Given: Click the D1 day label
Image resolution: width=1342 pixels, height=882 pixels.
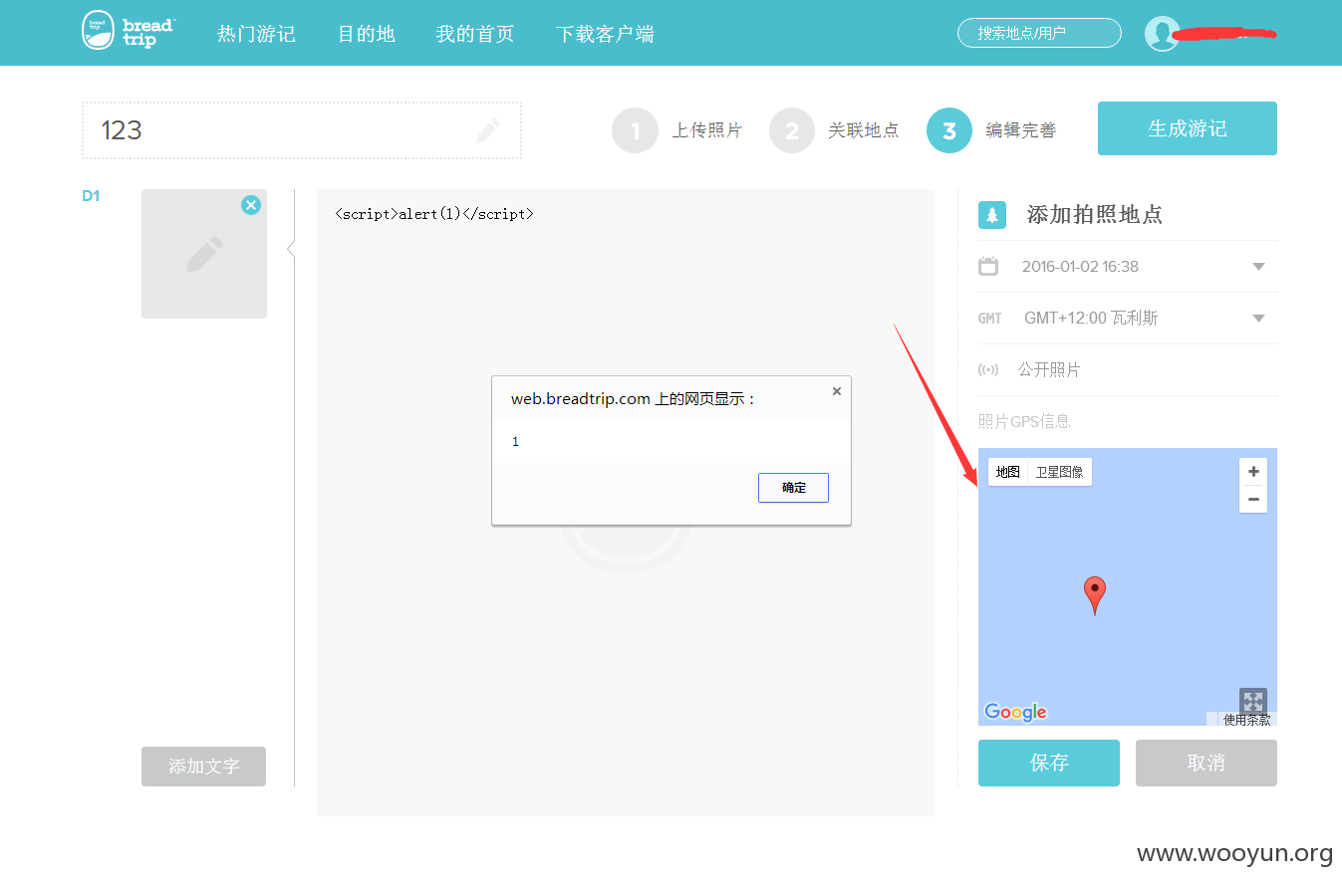Looking at the screenshot, I should tap(91, 196).
